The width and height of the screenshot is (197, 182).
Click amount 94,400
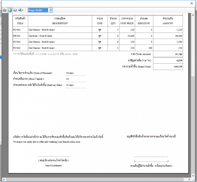(x=179, y=36)
